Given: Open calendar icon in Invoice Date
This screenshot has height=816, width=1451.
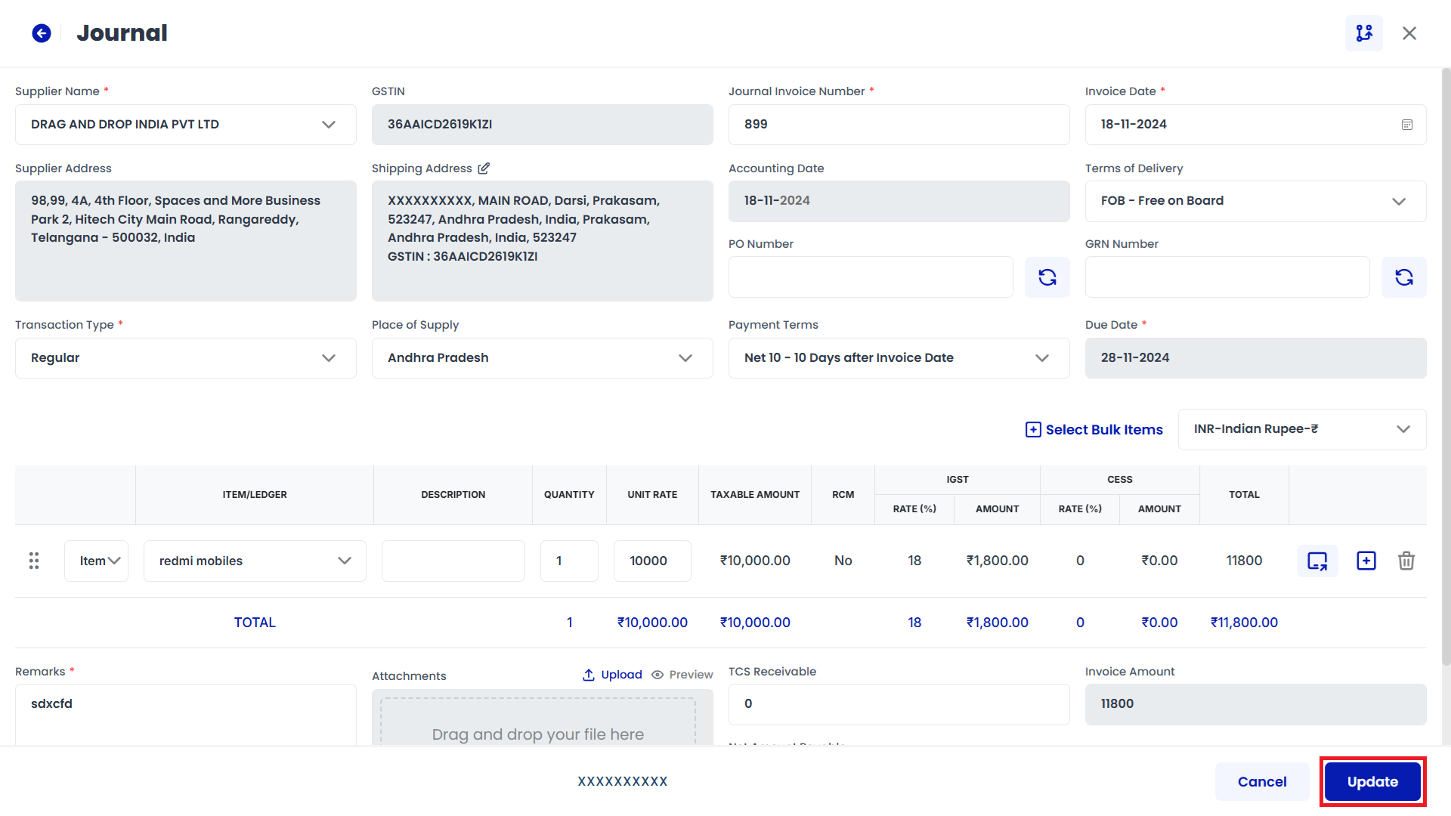Looking at the screenshot, I should 1406,125.
